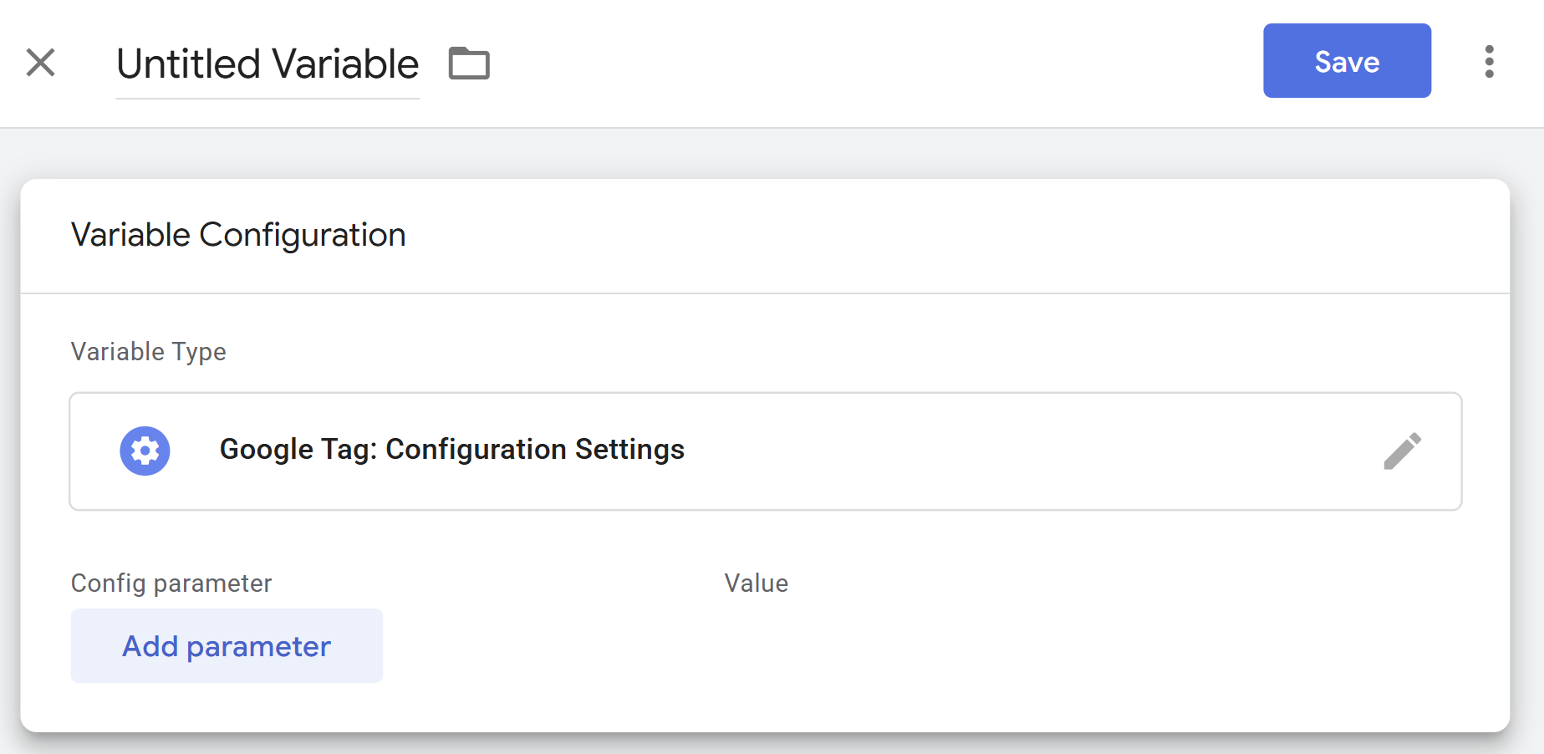Click the Variable Configuration heading

point(238,235)
